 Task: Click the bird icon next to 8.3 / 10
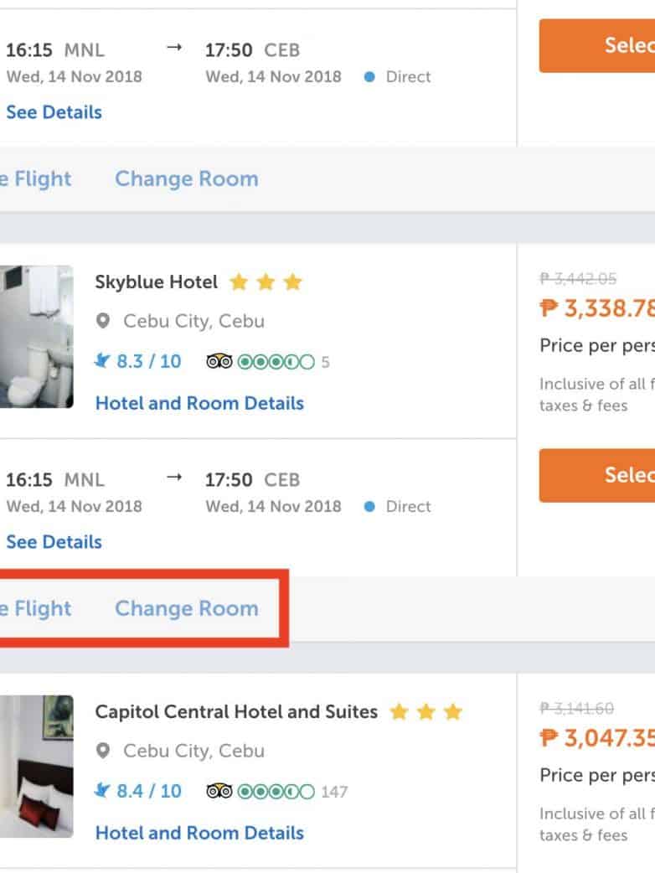(102, 361)
